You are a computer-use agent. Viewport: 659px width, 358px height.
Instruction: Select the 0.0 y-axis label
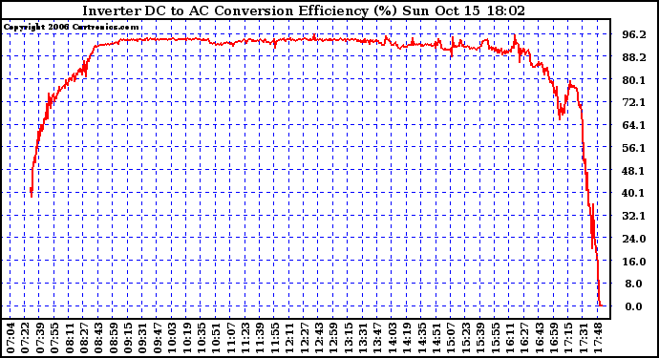634,306
